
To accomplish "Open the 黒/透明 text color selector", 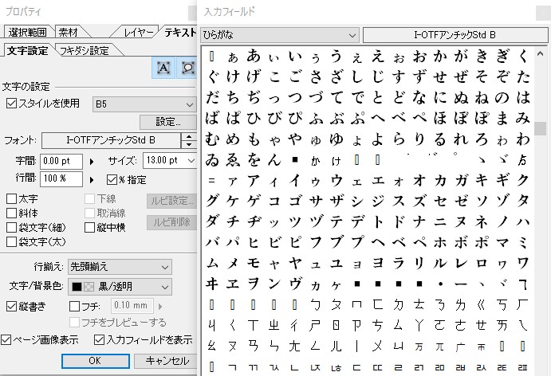I will pyautogui.click(x=118, y=286).
